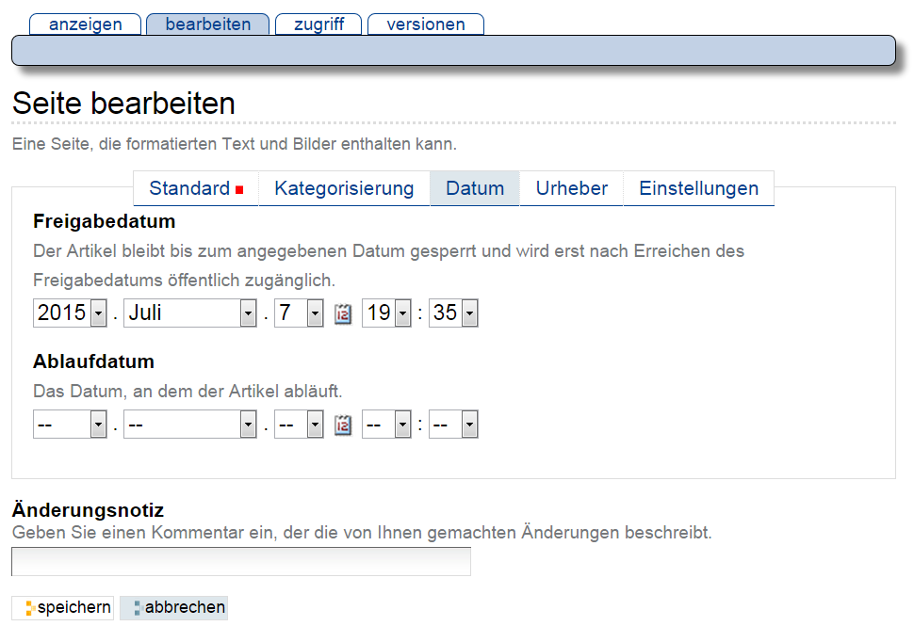Open the Kategorisierung form tab

point(344,188)
